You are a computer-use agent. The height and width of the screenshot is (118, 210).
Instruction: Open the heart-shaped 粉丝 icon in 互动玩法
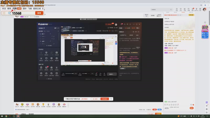click(x=51, y=58)
